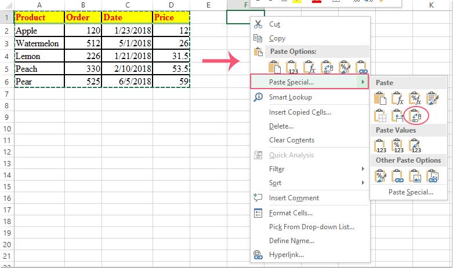The height and width of the screenshot is (268, 453).
Task: Click the Peach cell
Action: pyautogui.click(x=39, y=68)
